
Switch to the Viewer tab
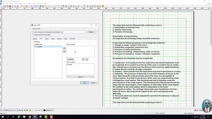(x=53, y=39)
